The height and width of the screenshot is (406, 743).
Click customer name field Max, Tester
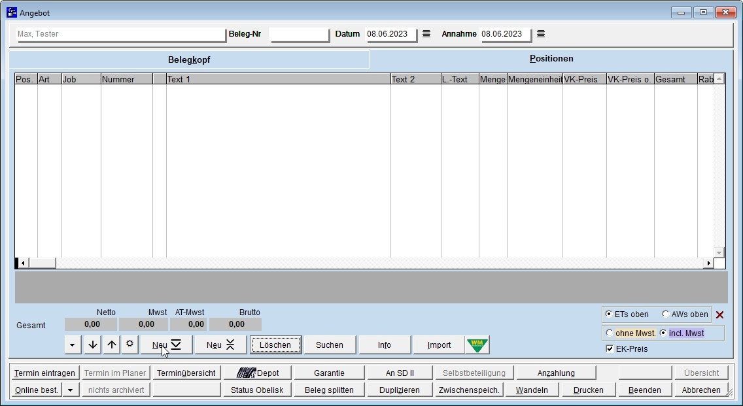pos(121,34)
